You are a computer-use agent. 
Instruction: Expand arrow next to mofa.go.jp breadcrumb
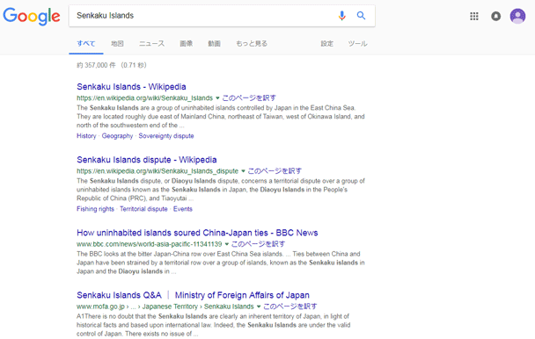(259, 307)
